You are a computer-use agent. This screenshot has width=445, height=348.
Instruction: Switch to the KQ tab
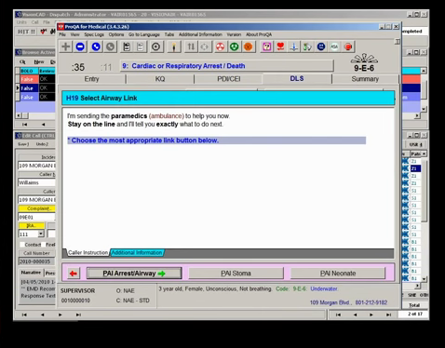click(x=160, y=79)
